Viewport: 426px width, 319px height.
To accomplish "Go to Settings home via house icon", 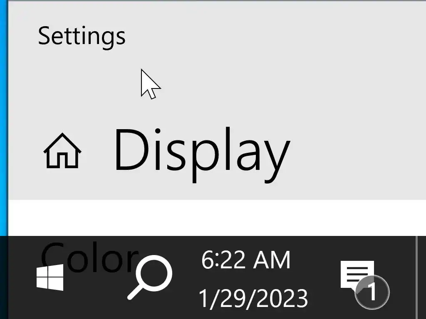I will point(62,151).
